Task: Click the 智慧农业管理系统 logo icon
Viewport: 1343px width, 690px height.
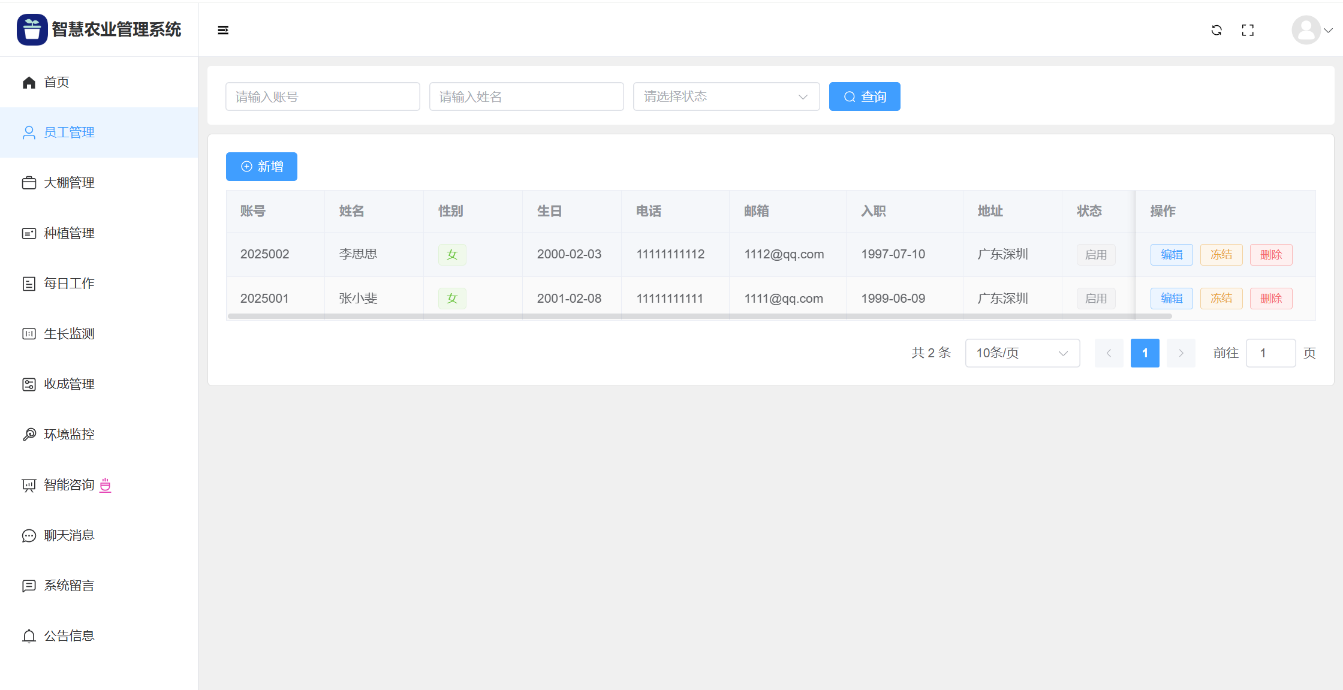Action: tap(32, 29)
